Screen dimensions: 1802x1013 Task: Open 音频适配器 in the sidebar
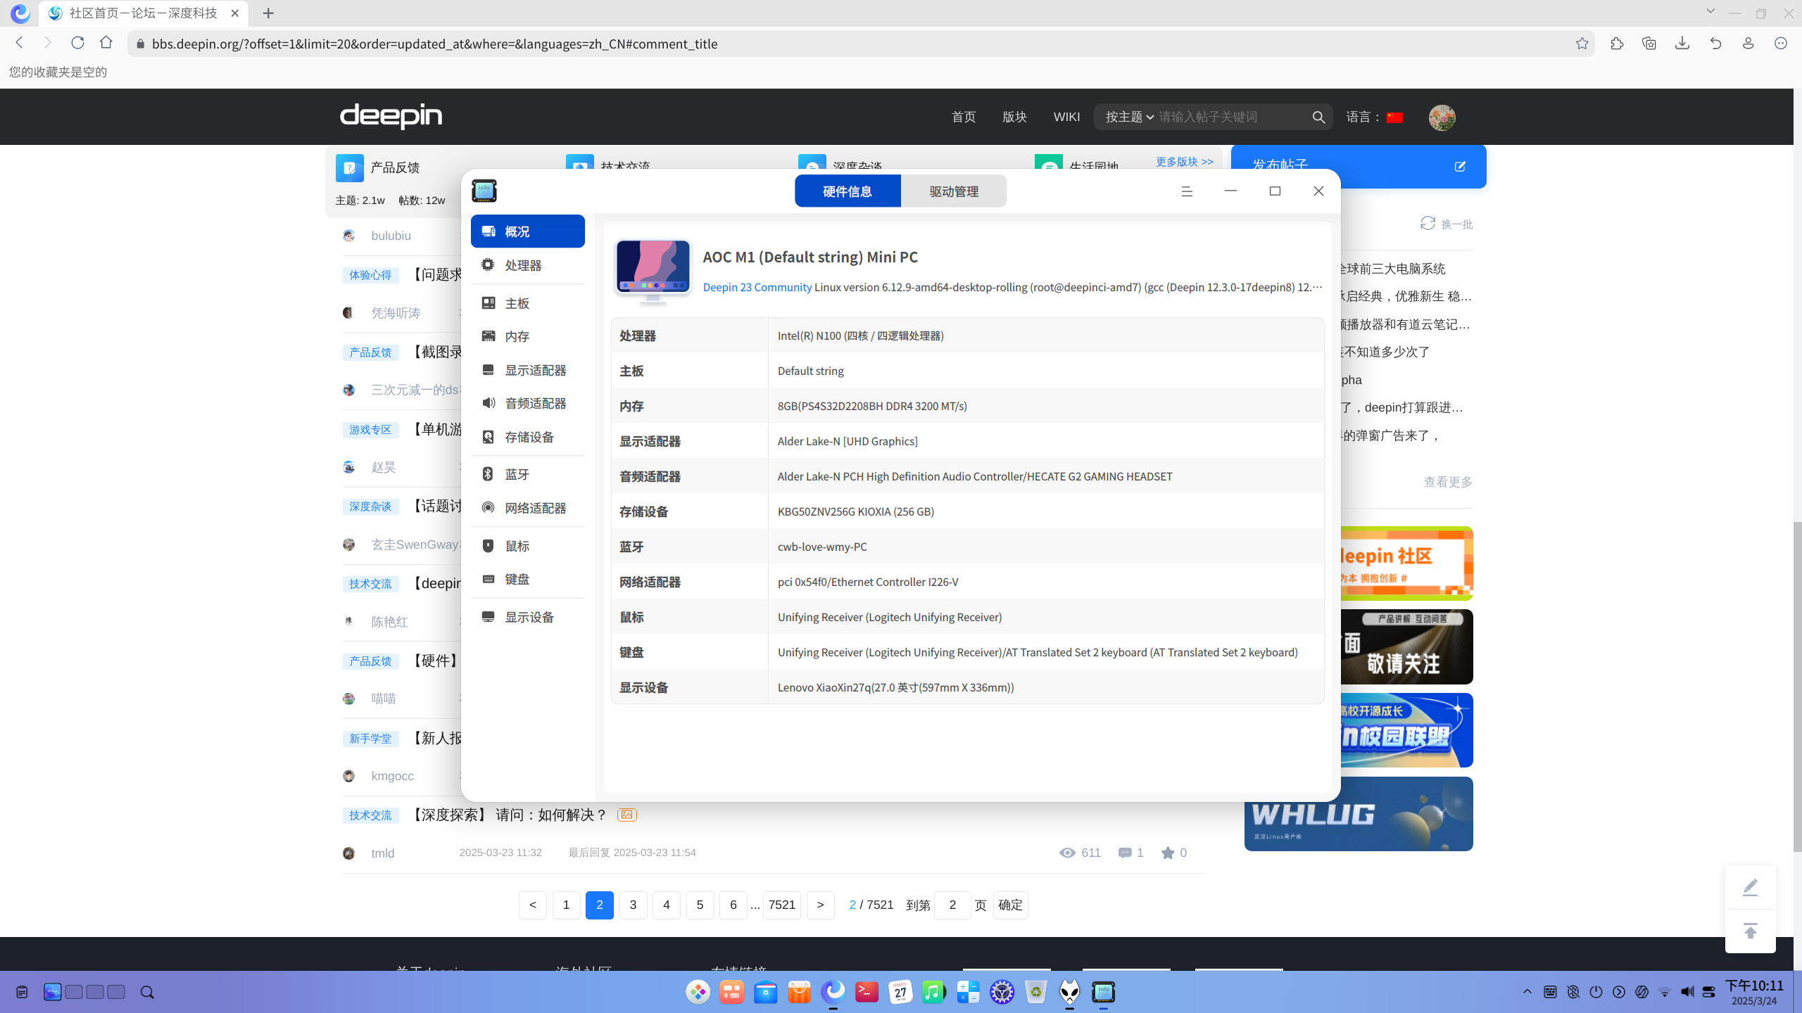527,403
